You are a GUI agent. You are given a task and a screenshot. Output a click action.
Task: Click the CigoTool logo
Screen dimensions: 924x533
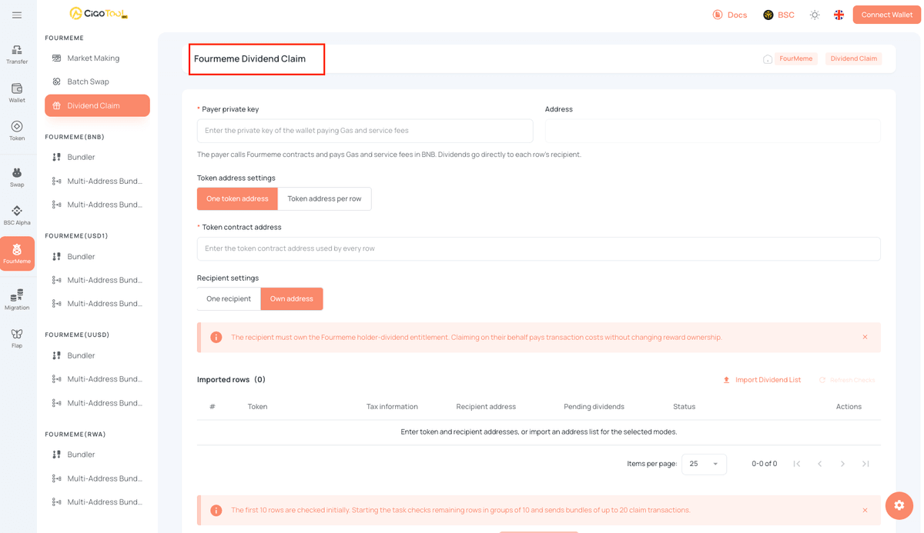click(x=99, y=13)
